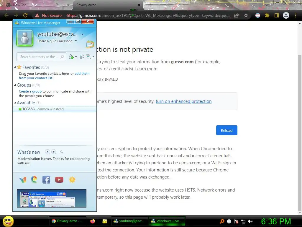Reload the page with Chrome's refresh icon
302x227 pixels.
coord(25,15)
